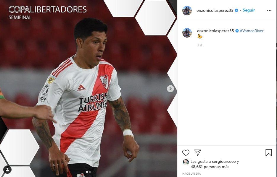Click the HACE UN DÍA timestamp
The height and width of the screenshot is (177, 277).
191,174
